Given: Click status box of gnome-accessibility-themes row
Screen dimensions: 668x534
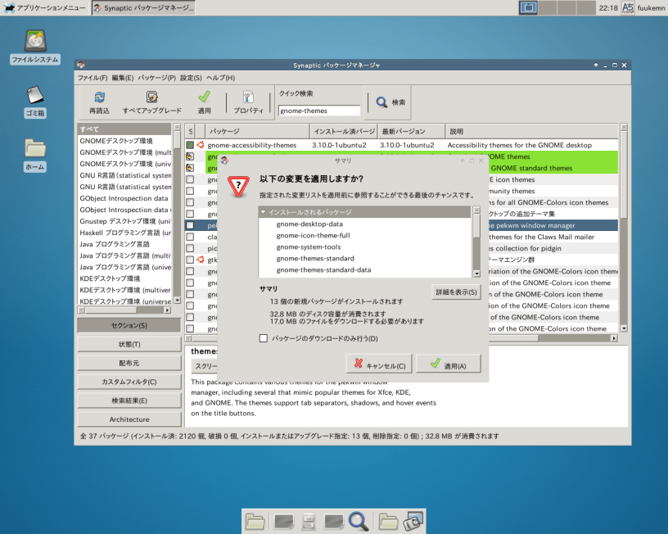Looking at the screenshot, I should pyautogui.click(x=190, y=145).
